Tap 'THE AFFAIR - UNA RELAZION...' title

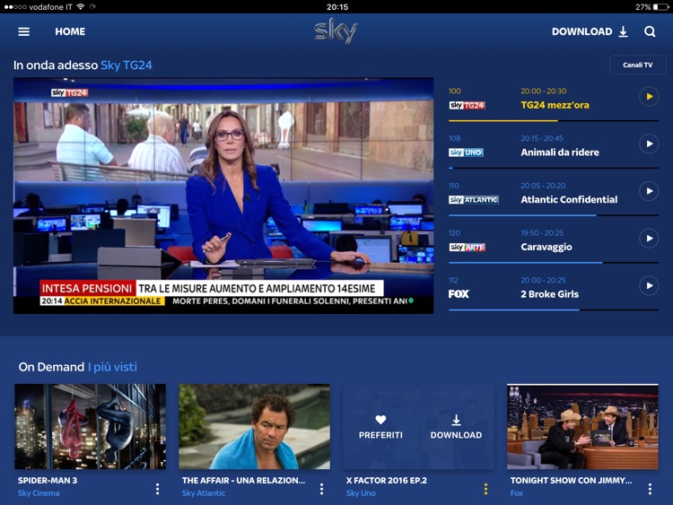click(243, 481)
